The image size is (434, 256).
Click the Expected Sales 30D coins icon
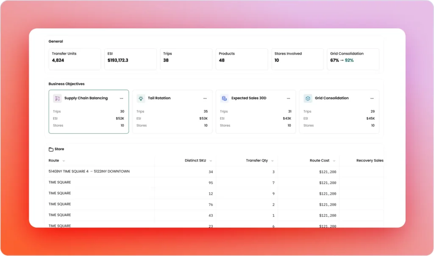[224, 98]
